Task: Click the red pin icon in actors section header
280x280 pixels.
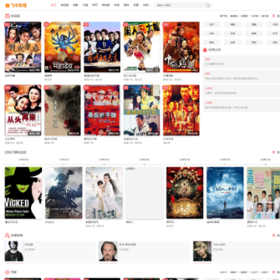Action: (x=274, y=236)
